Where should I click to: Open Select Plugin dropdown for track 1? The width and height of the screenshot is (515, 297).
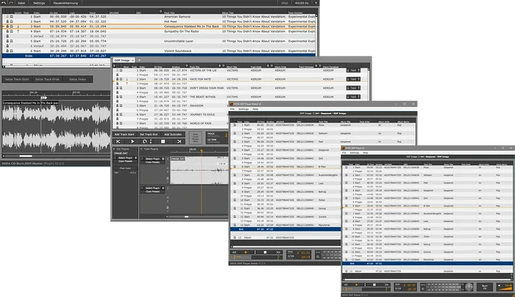click(x=153, y=159)
